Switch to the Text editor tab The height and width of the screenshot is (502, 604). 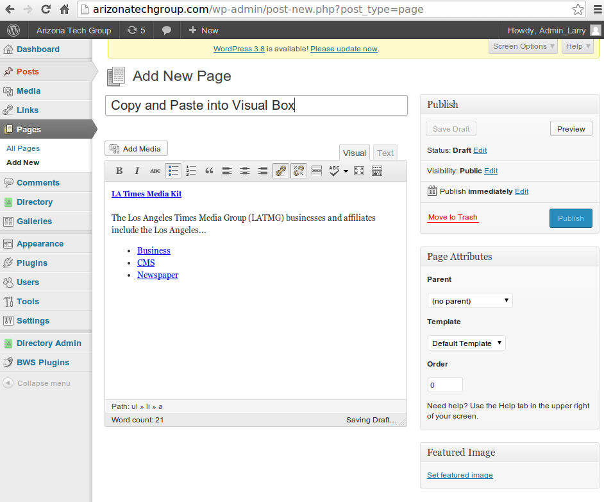(x=385, y=153)
